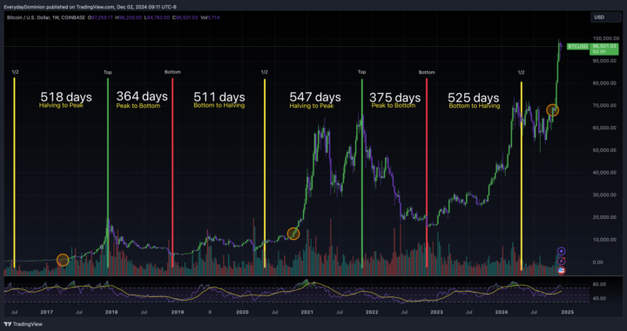Click the "511 days" text label

[x=219, y=97]
